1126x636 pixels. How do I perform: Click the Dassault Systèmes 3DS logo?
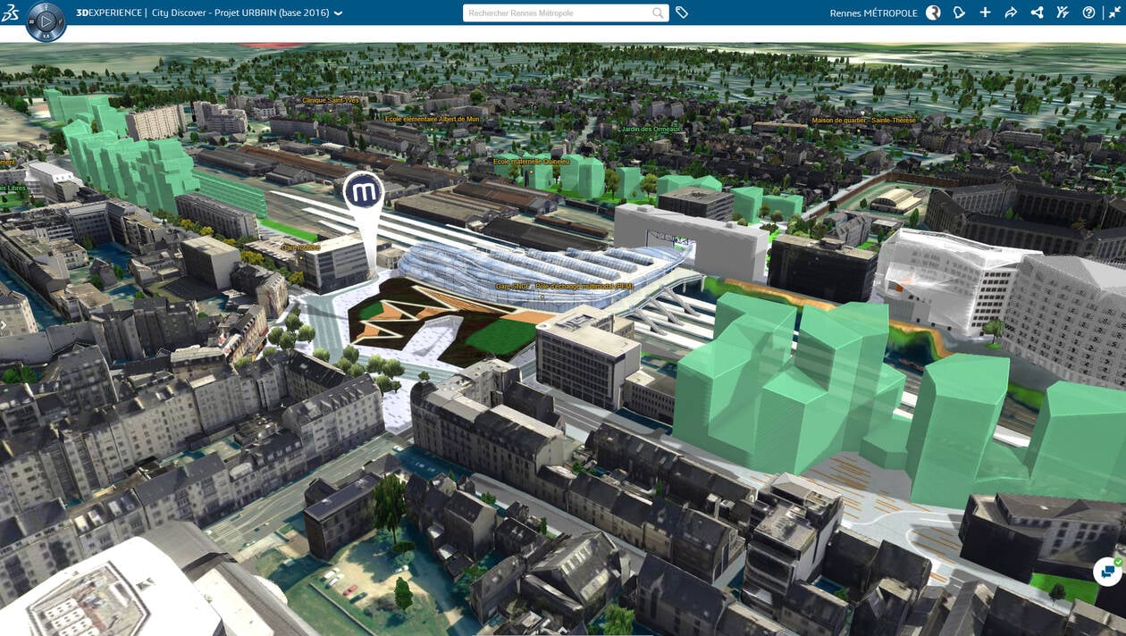coord(11,13)
